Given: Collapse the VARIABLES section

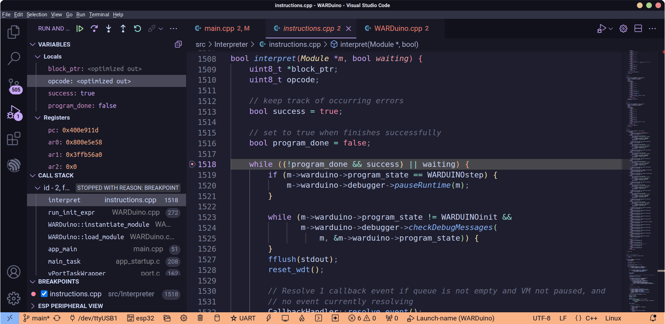Looking at the screenshot, I should point(33,44).
